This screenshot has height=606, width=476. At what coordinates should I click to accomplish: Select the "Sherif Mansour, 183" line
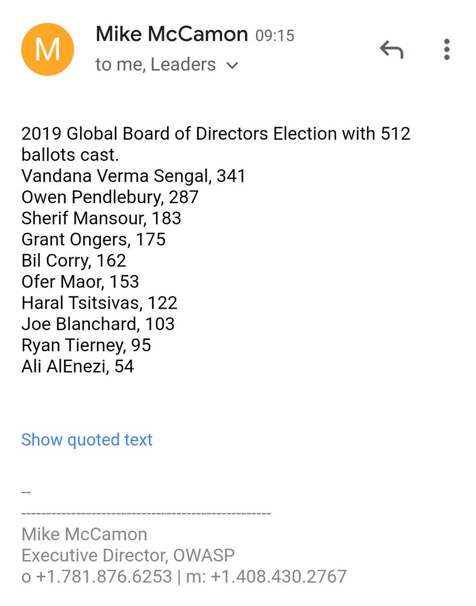[101, 218]
